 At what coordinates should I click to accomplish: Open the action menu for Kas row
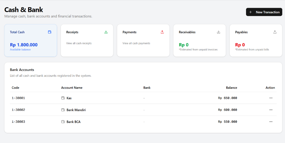pos(271,98)
